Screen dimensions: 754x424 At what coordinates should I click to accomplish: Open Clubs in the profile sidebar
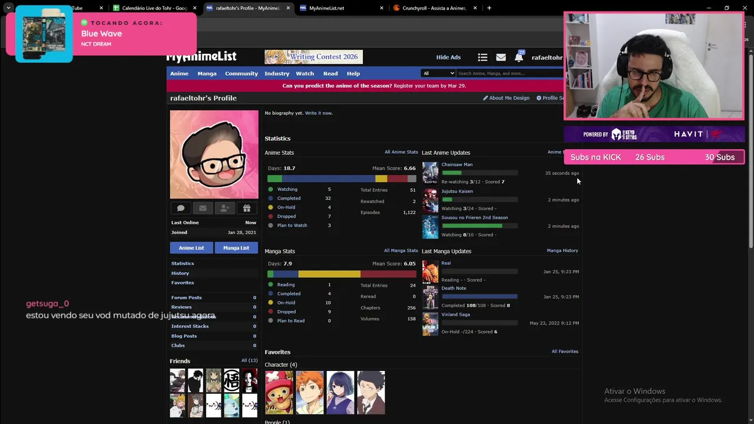pos(178,346)
